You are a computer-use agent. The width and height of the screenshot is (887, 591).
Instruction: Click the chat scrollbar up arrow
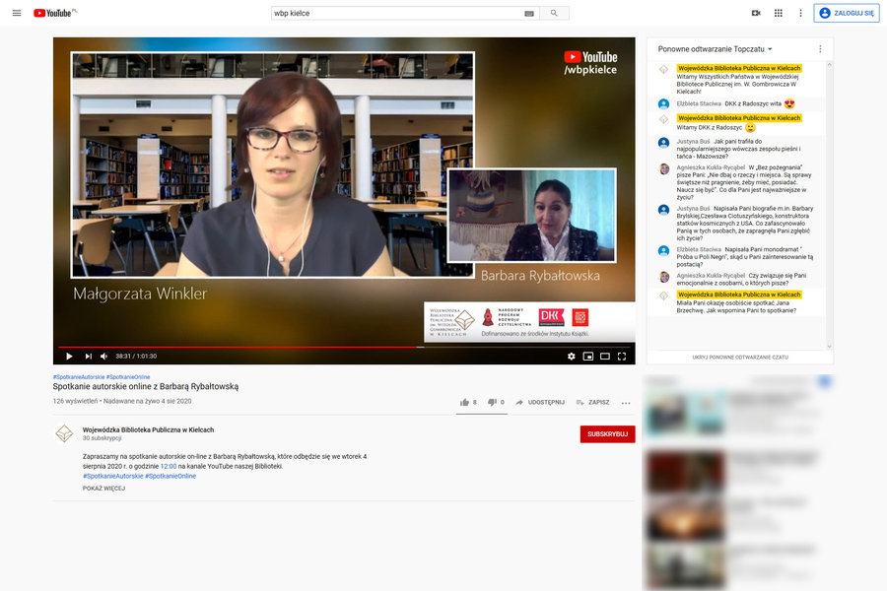[x=829, y=64]
